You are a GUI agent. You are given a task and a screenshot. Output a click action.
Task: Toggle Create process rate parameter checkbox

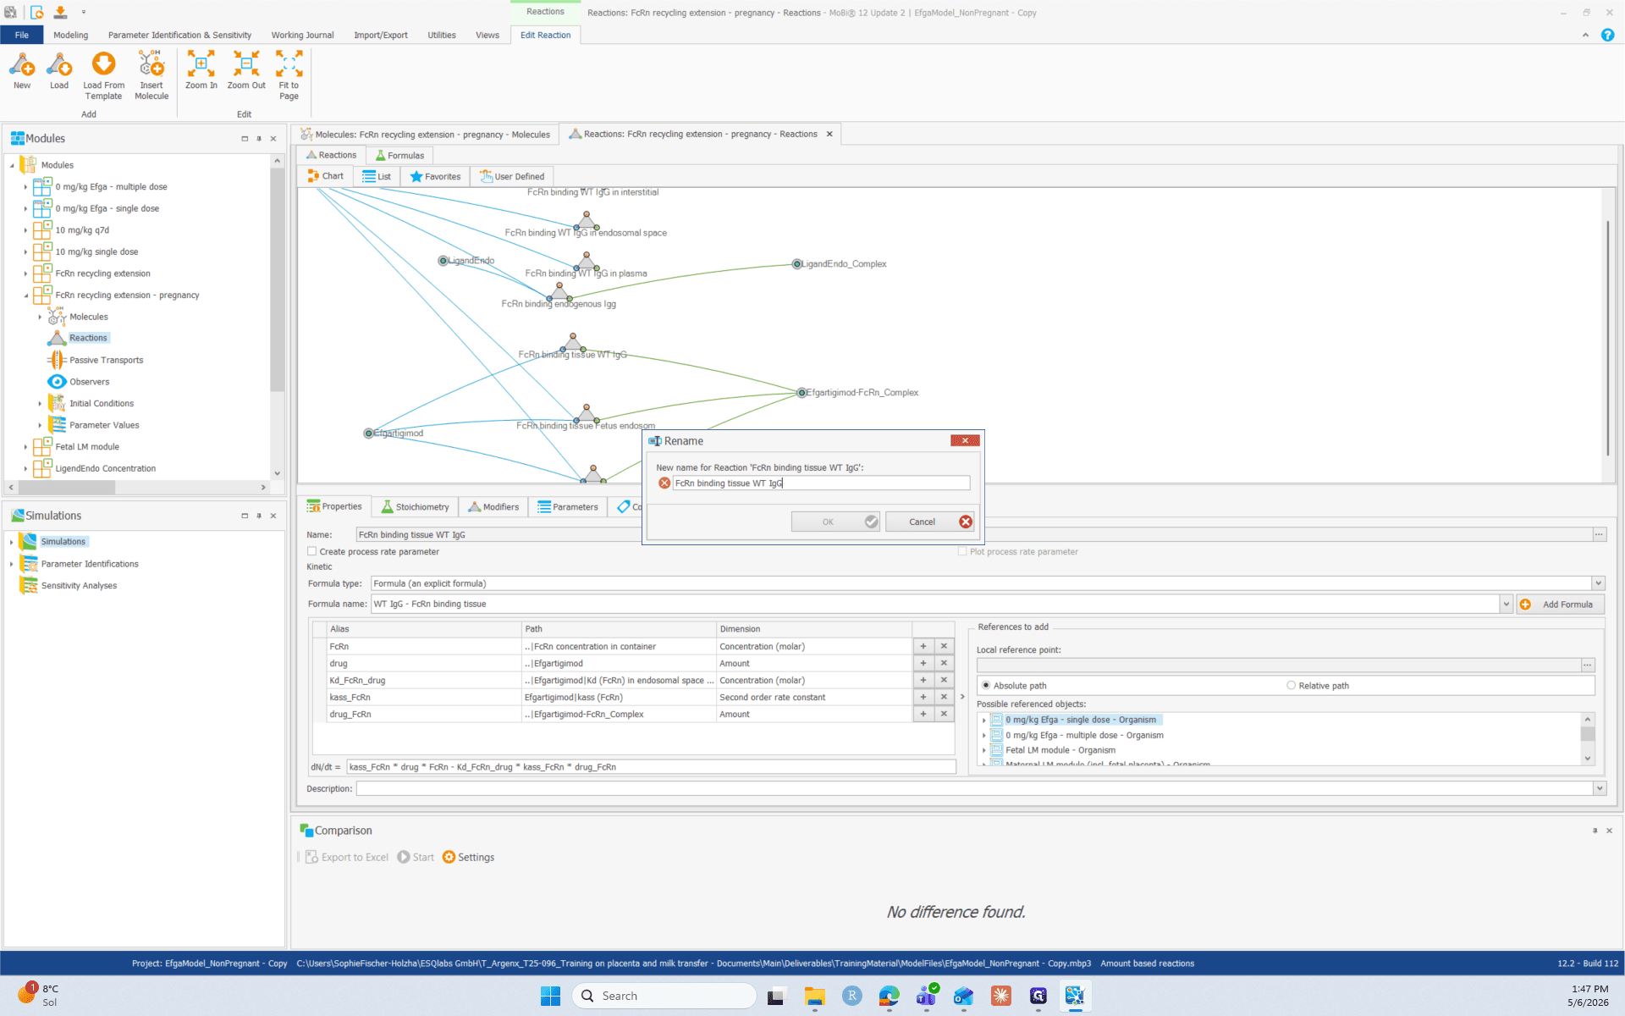312,551
